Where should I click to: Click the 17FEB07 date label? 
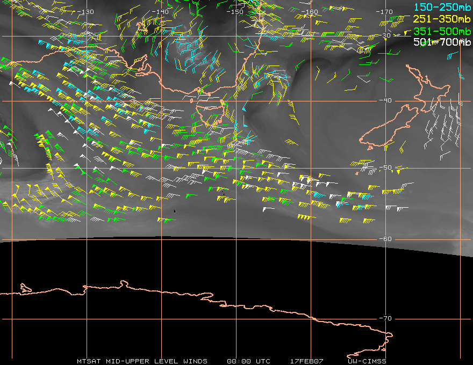click(x=307, y=361)
